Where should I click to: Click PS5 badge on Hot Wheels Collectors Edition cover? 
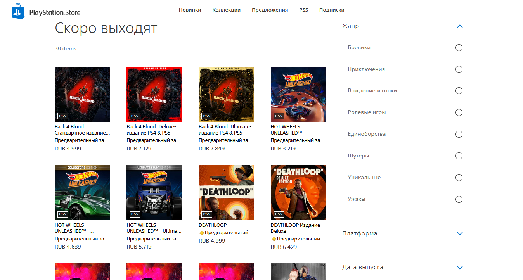point(62,214)
